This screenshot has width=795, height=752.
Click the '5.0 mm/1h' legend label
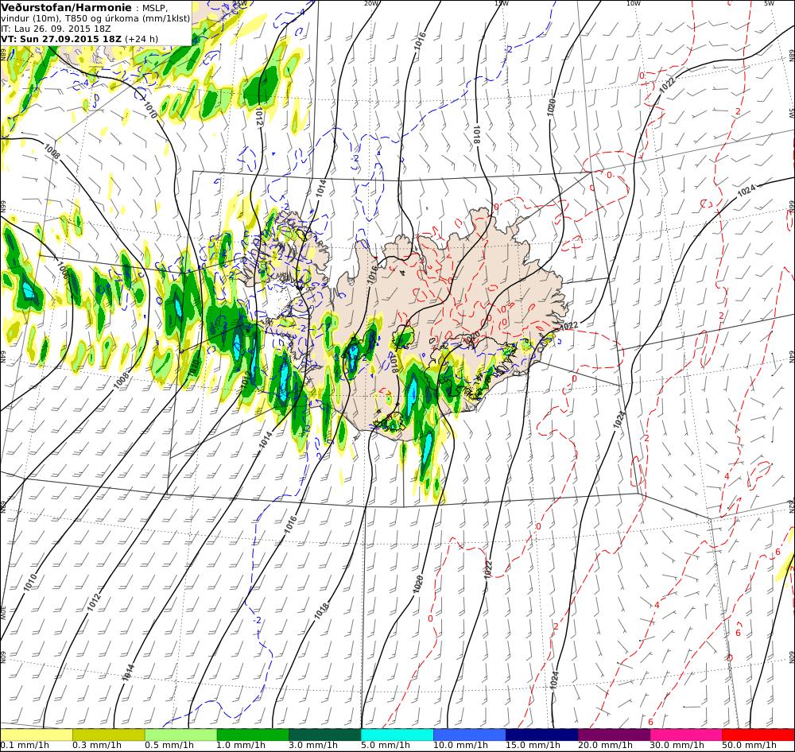(386, 746)
